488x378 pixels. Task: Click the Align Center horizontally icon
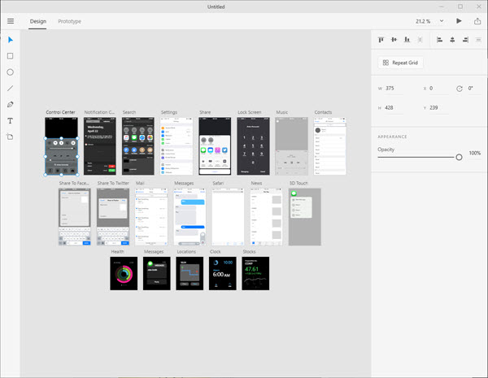click(452, 40)
